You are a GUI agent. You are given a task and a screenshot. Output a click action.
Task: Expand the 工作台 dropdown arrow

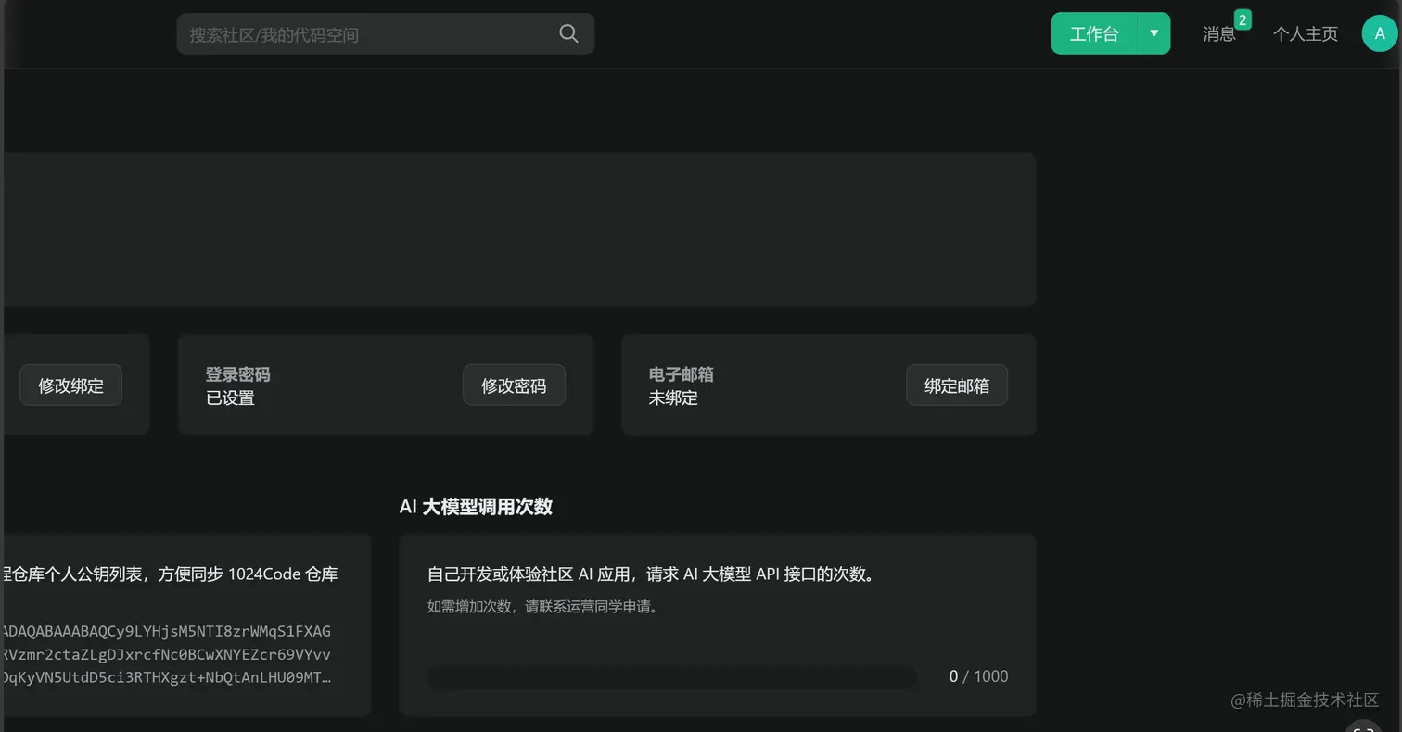pyautogui.click(x=1153, y=33)
